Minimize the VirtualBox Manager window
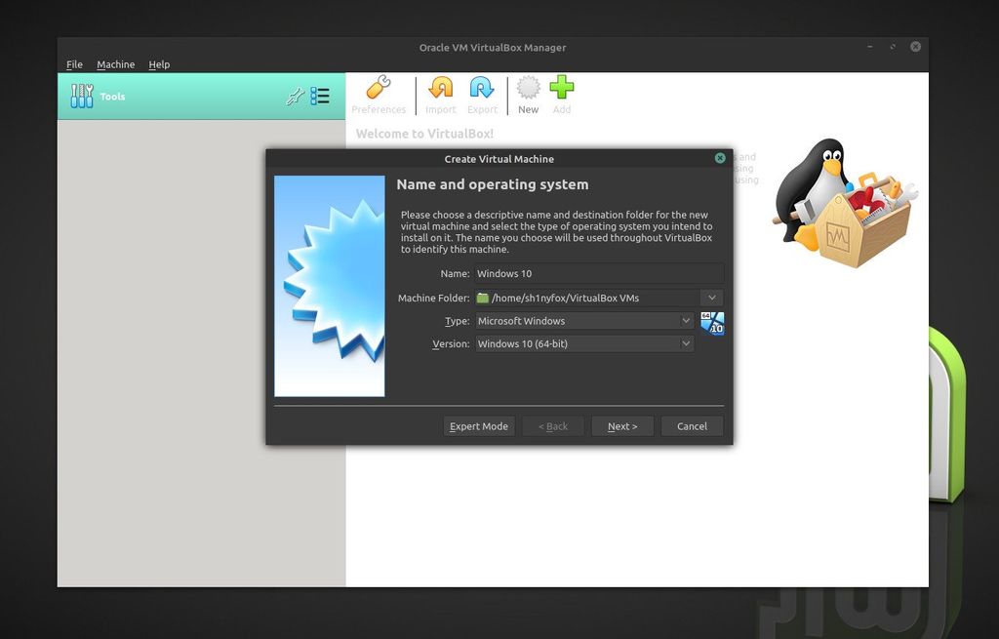This screenshot has height=639, width=999. tap(869, 47)
